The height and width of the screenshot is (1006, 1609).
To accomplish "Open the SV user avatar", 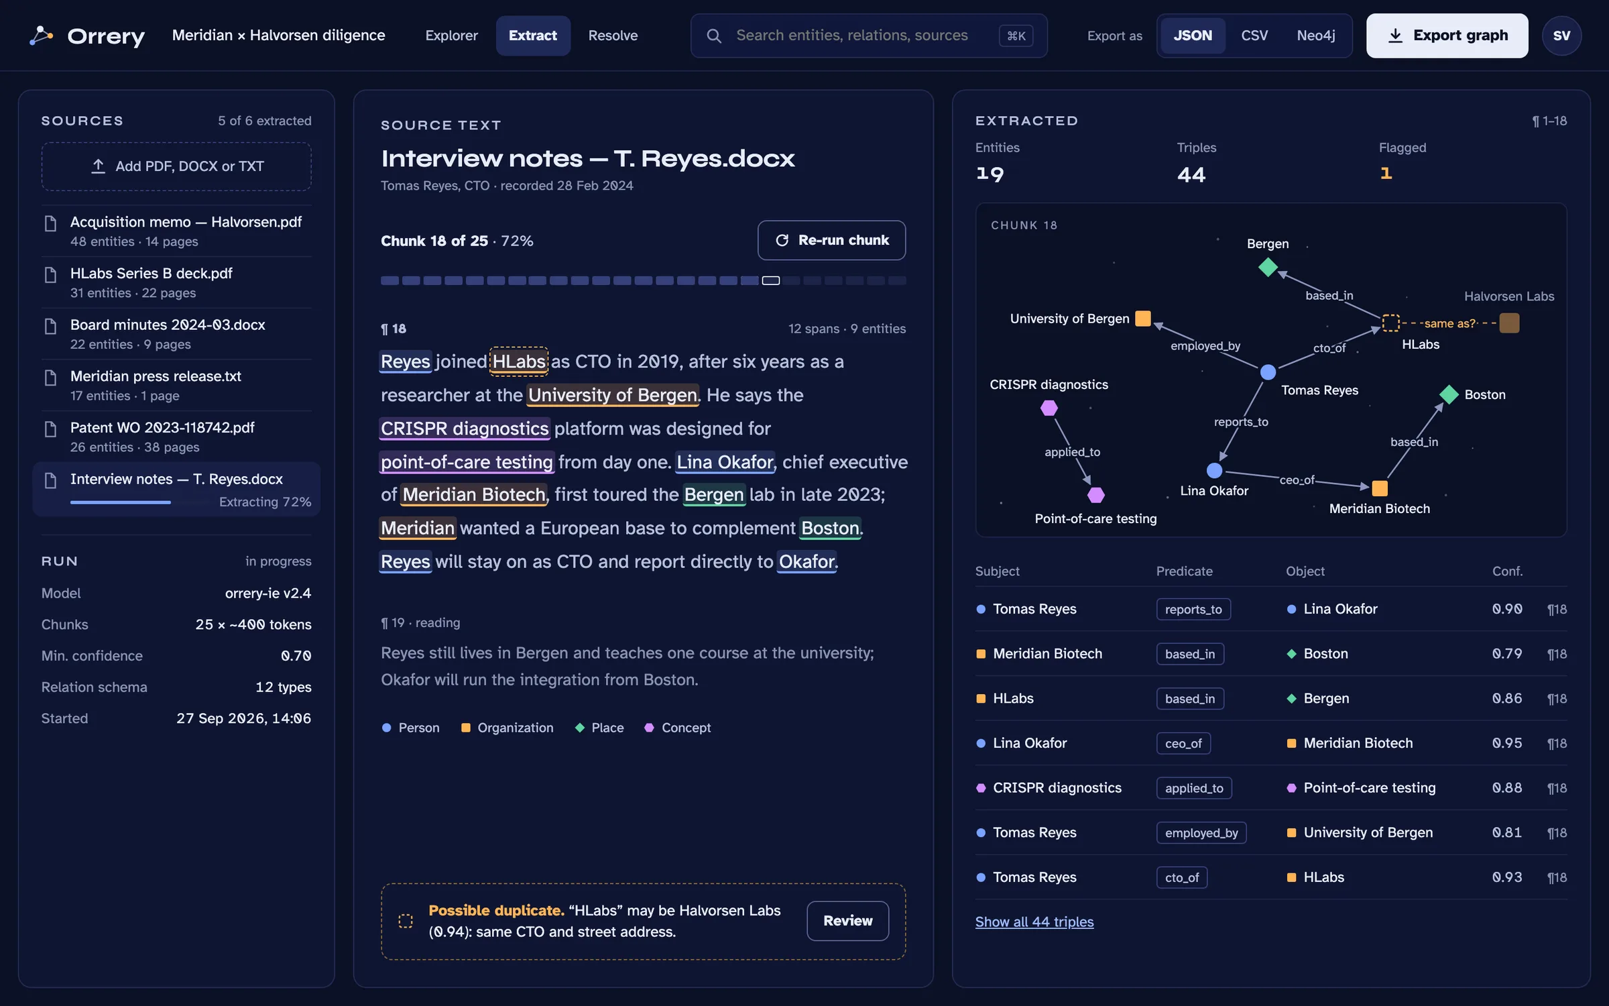I will (1561, 36).
